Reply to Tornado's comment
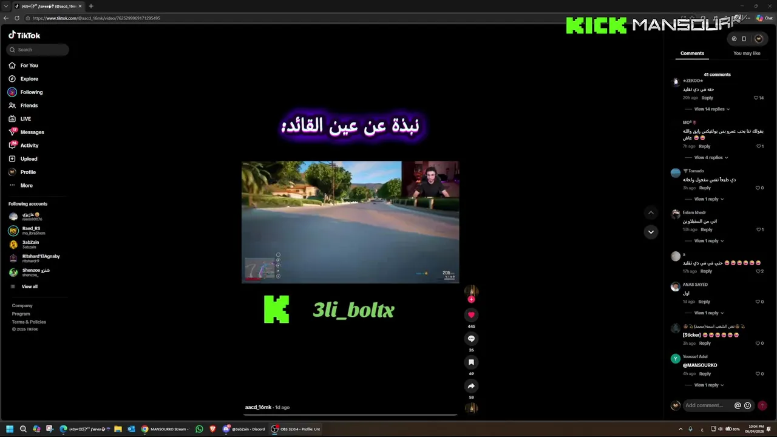The width and height of the screenshot is (777, 437). (x=705, y=188)
